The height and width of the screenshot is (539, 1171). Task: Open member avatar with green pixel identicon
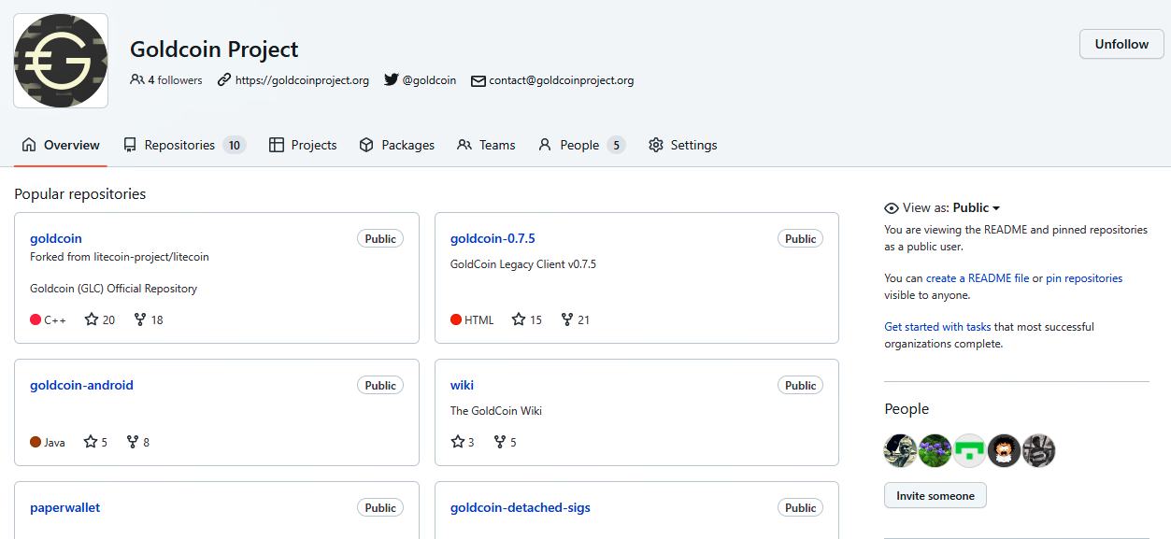tap(970, 450)
